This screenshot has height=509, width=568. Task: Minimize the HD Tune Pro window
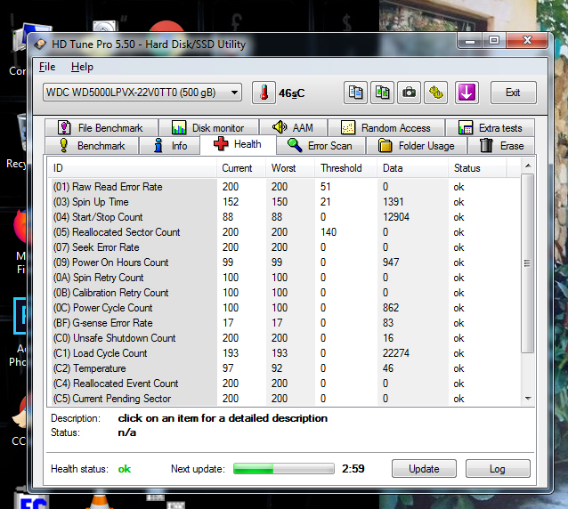pyautogui.click(x=470, y=41)
